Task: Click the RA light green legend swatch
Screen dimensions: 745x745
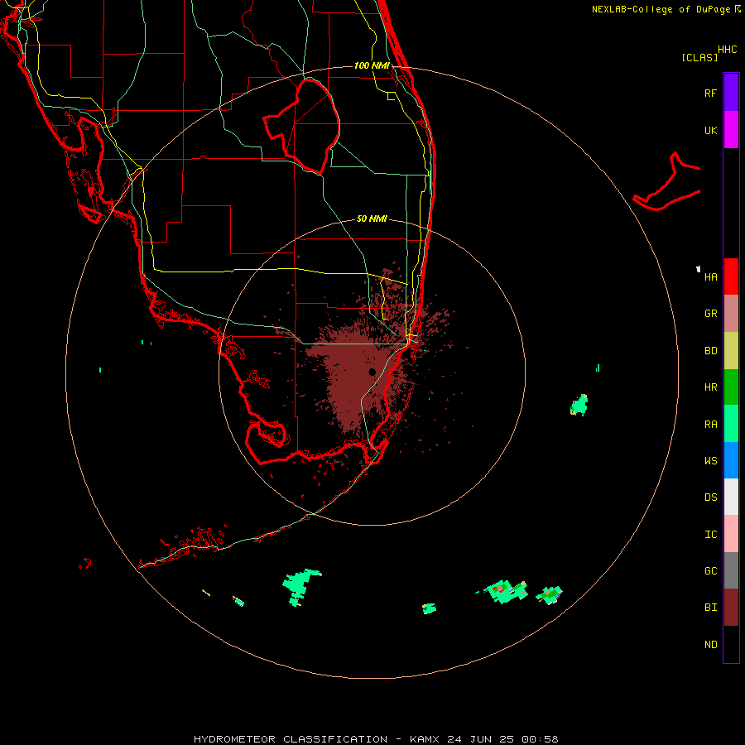Action: 731,424
